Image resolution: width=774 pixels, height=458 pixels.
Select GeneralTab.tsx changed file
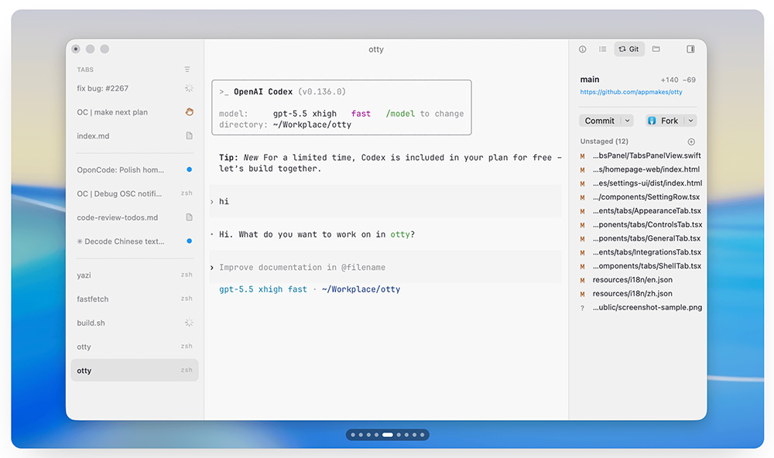point(641,238)
